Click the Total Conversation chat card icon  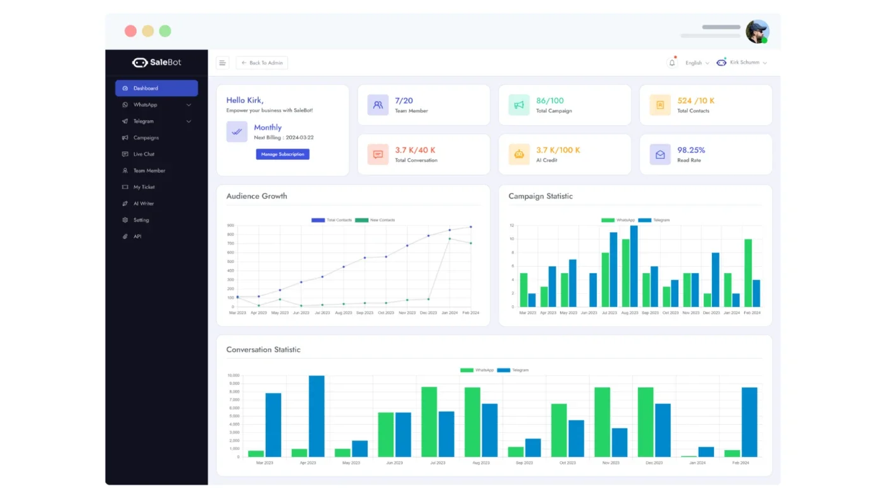pos(378,154)
